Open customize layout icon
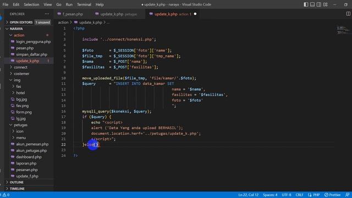This screenshot has width=352, height=198. pos(325,4)
